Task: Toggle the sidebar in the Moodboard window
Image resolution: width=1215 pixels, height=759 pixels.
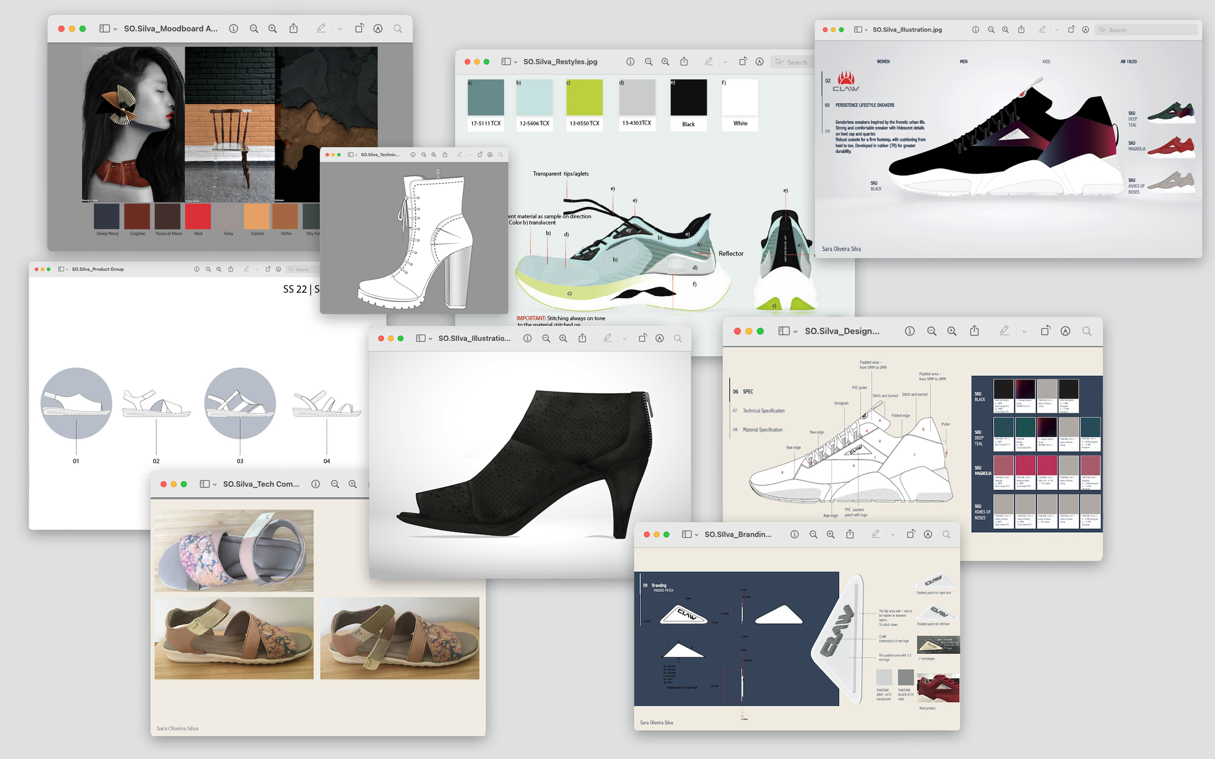Action: click(104, 29)
